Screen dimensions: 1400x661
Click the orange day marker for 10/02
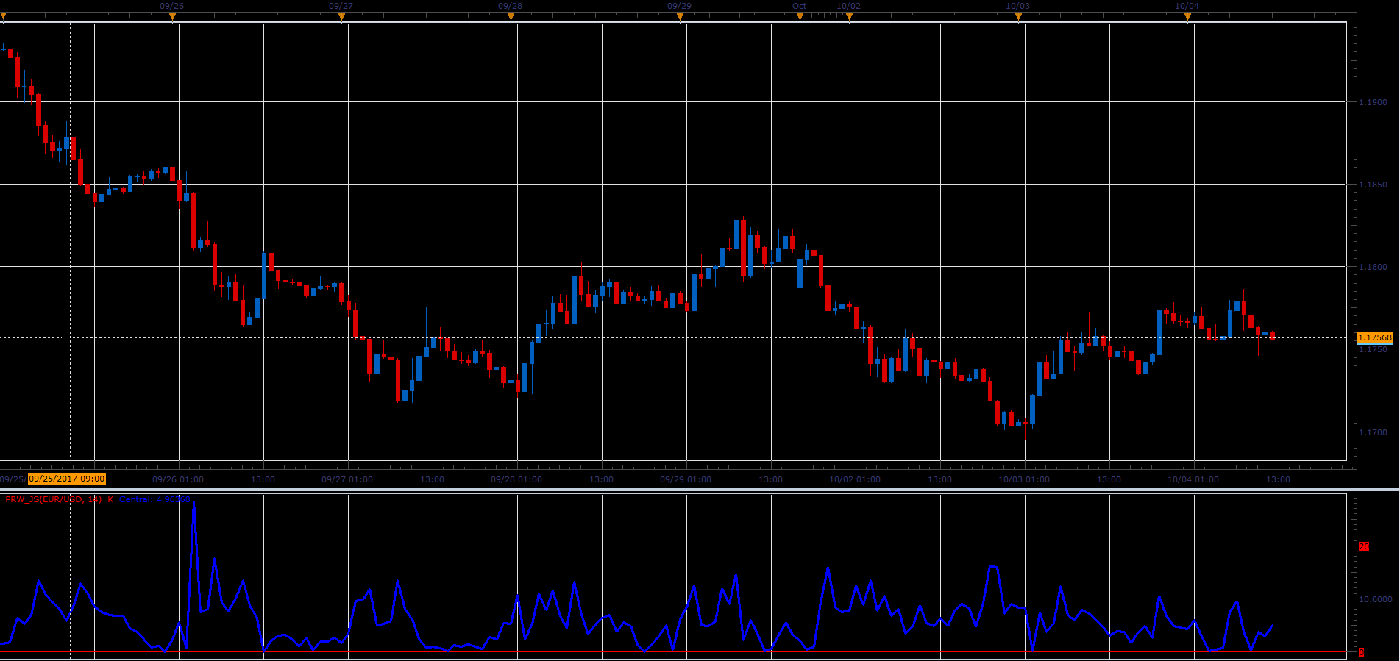pyautogui.click(x=849, y=16)
